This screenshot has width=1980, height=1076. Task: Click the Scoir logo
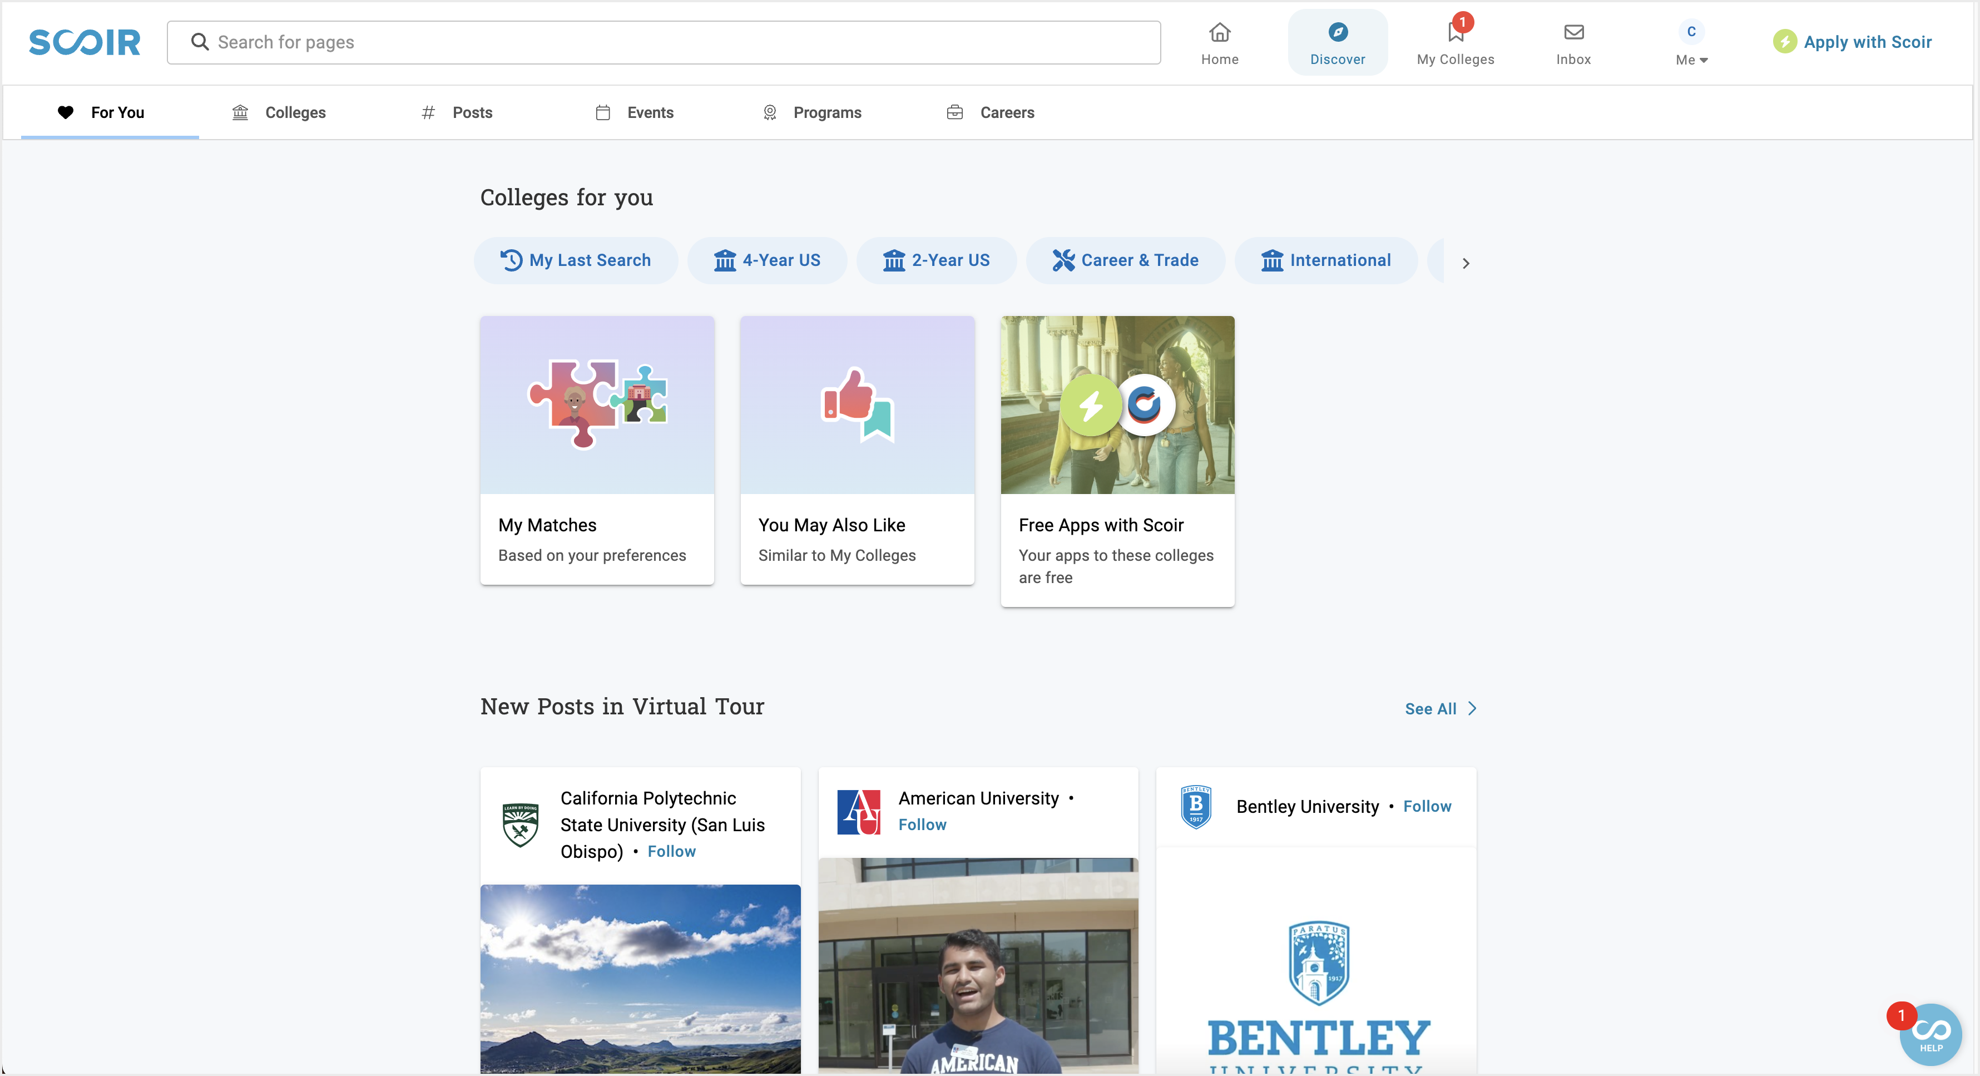85,42
